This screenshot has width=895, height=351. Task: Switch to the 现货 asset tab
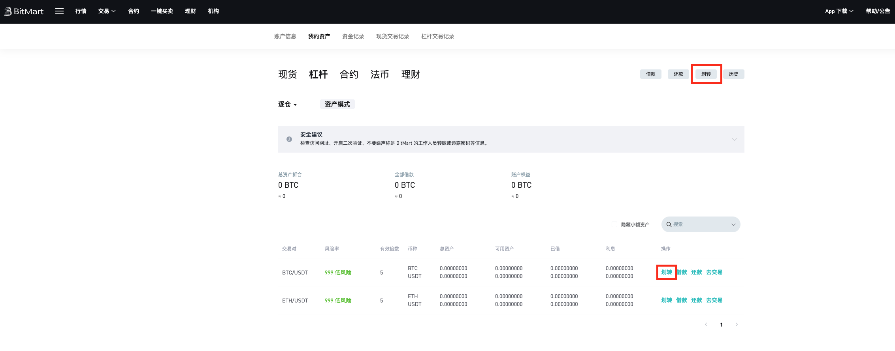pos(287,75)
